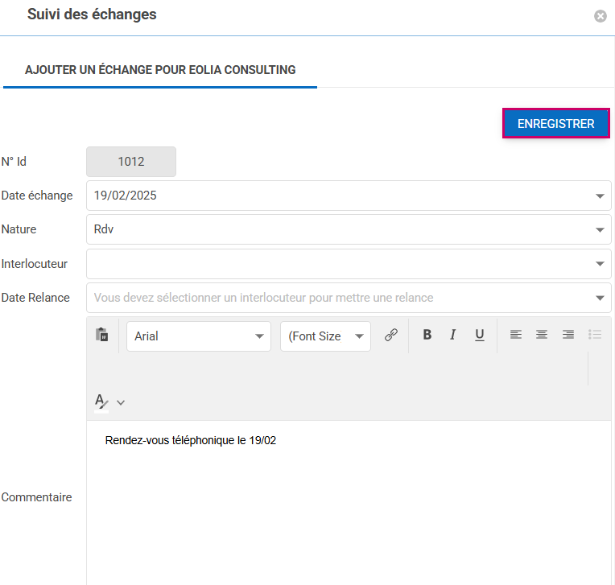615x585 pixels.
Task: Click the font color 'A' icon
Action: pos(101,402)
